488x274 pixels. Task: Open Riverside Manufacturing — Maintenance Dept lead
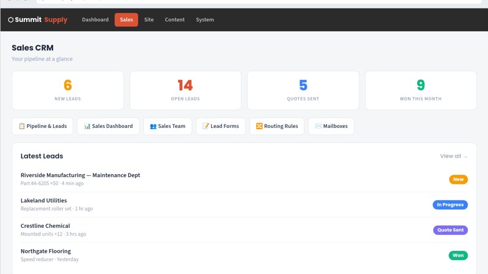coord(244,179)
